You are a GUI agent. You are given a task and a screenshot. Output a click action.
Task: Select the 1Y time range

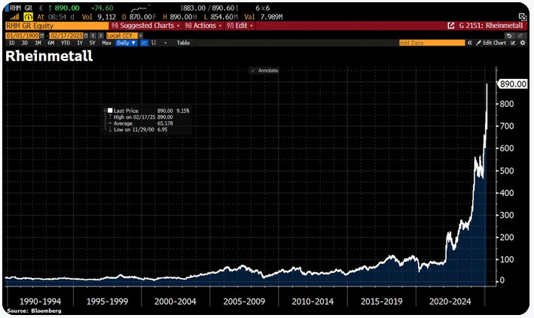(80, 43)
